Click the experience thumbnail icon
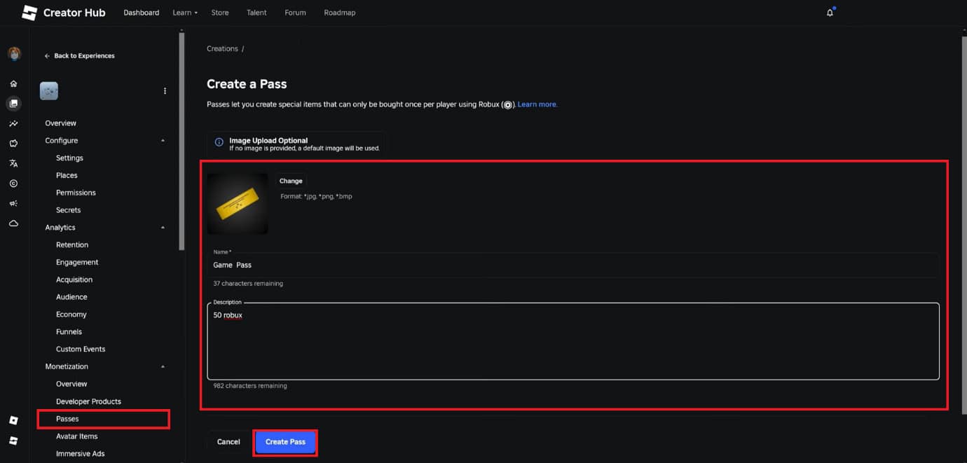Screen dimensions: 967x463 (49, 91)
